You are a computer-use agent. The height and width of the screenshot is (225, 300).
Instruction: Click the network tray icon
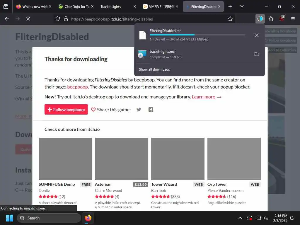coord(259,218)
